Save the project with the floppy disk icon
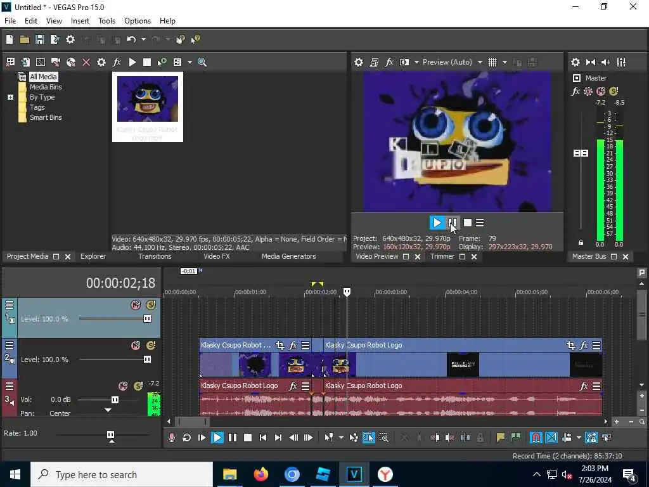The width and height of the screenshot is (649, 487). [40, 39]
